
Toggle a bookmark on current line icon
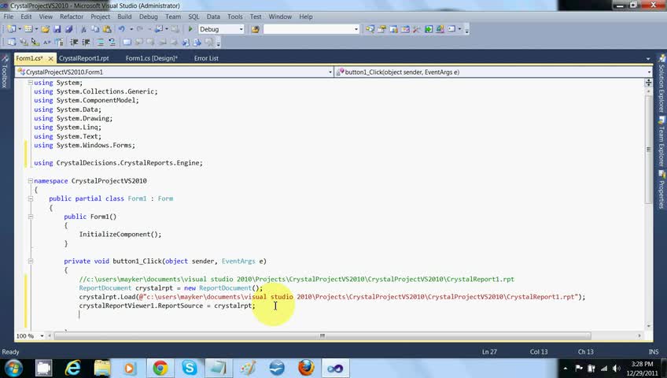click(x=127, y=43)
